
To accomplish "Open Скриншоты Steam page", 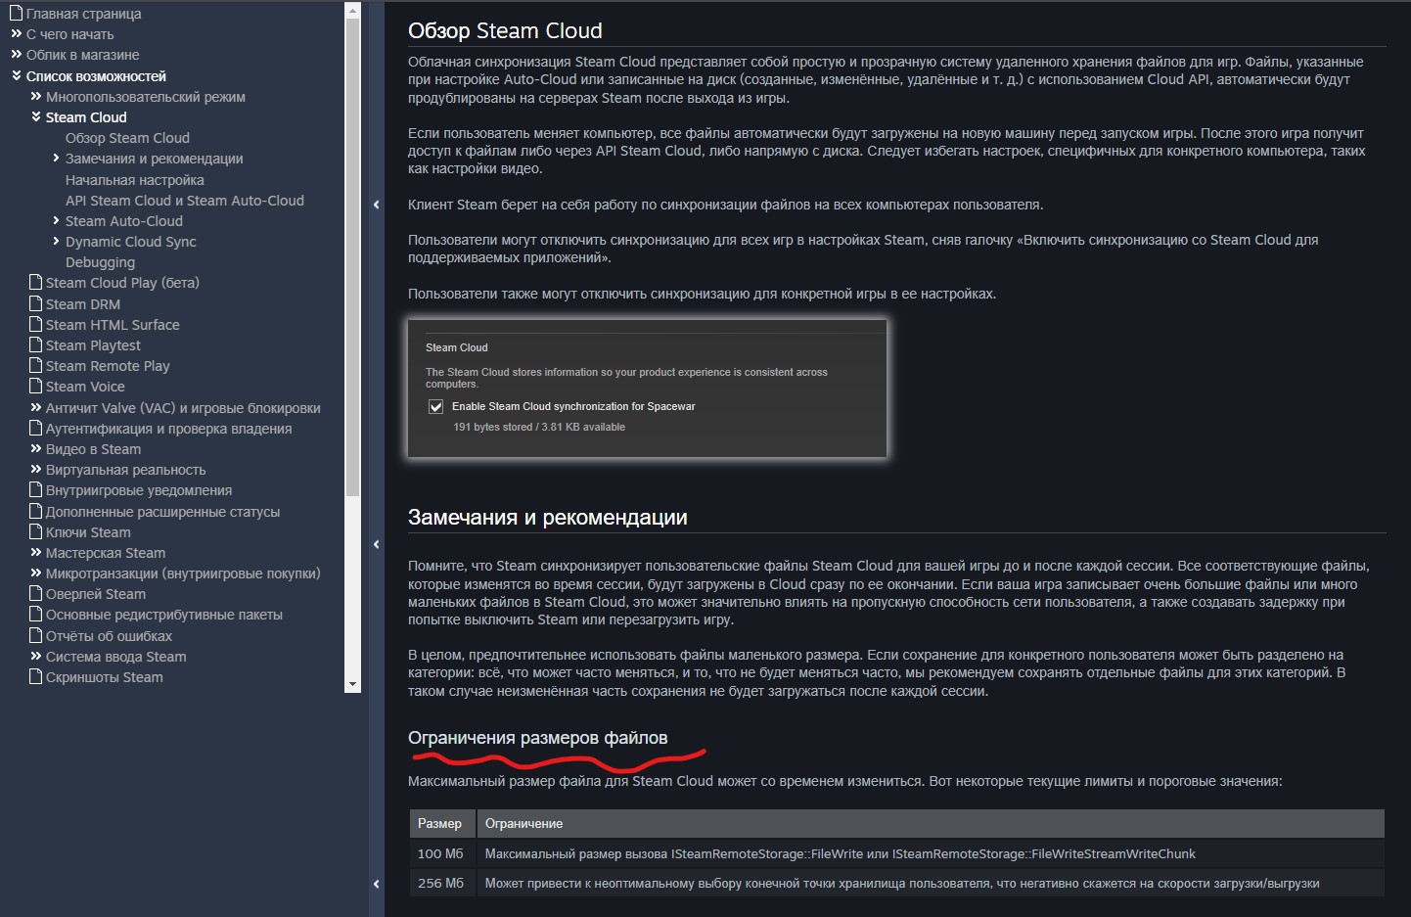I will click(105, 677).
